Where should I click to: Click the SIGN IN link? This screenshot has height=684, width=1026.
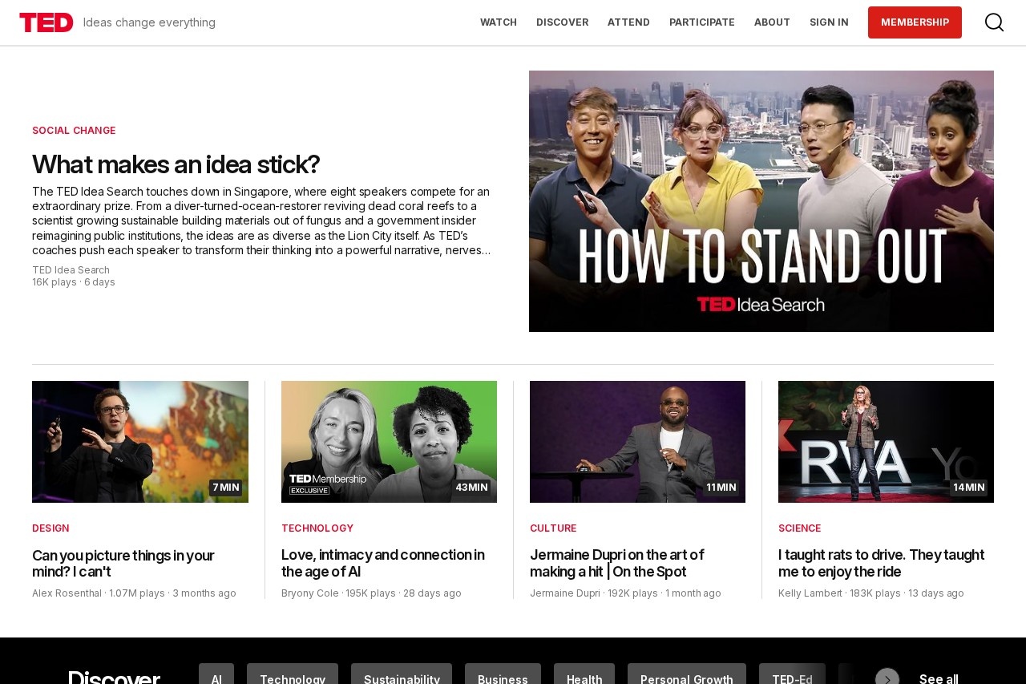[x=829, y=22]
